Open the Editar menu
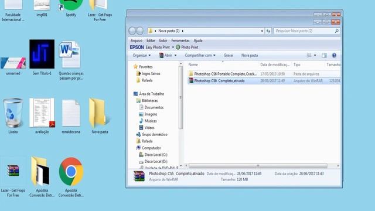Image resolution: width=375 pixels, height=211 pixels. point(151,40)
